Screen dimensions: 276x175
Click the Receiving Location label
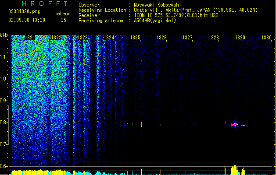click(102, 10)
